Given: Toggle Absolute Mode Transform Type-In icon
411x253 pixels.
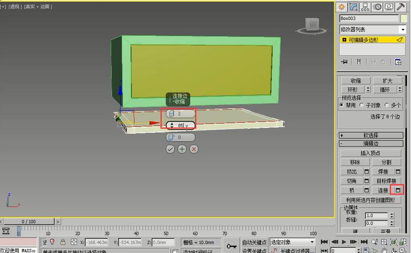Looking at the screenshot, I should pyautogui.click(x=74, y=242).
